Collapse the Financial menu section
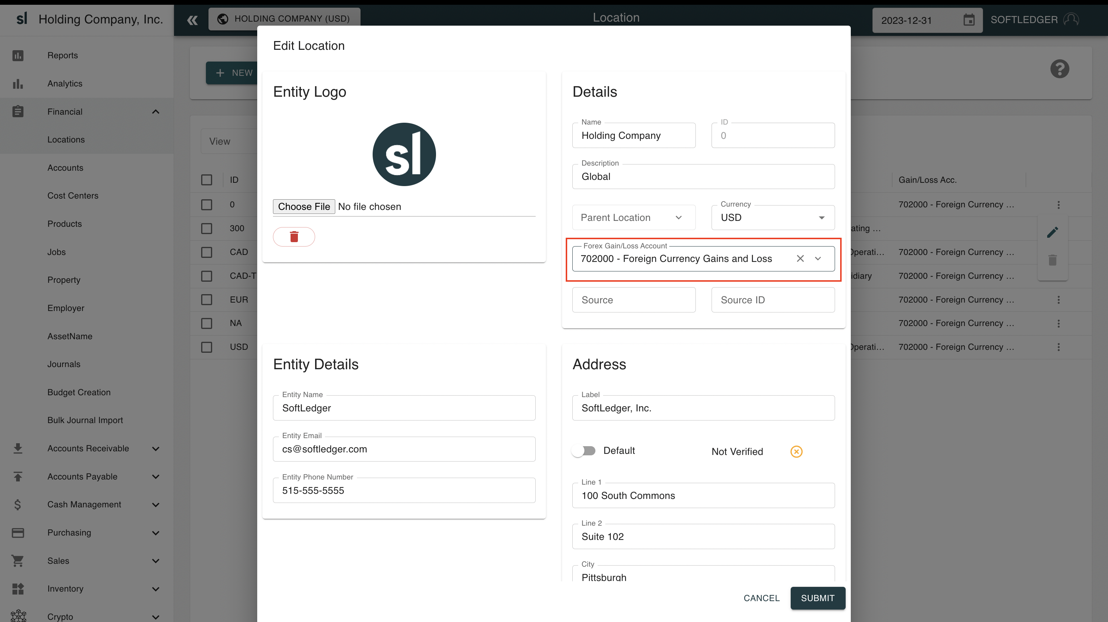The image size is (1108, 622). [156, 112]
